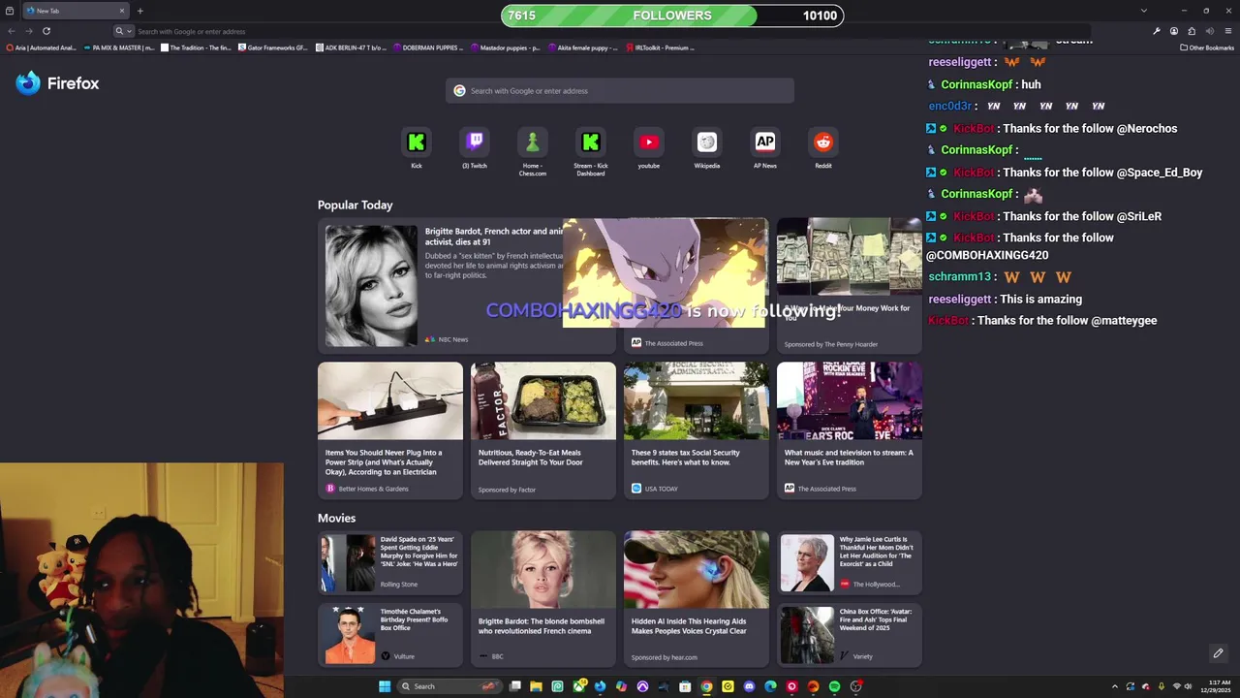Click the browser back arrow

(12, 31)
